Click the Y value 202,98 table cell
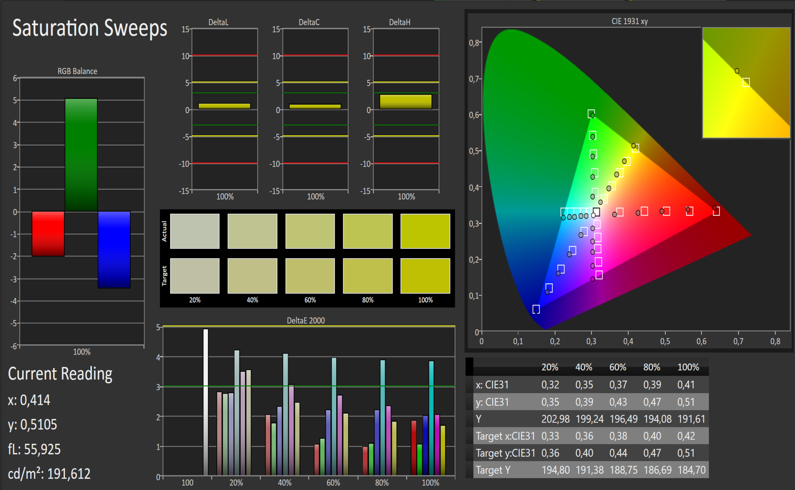 tap(555, 419)
